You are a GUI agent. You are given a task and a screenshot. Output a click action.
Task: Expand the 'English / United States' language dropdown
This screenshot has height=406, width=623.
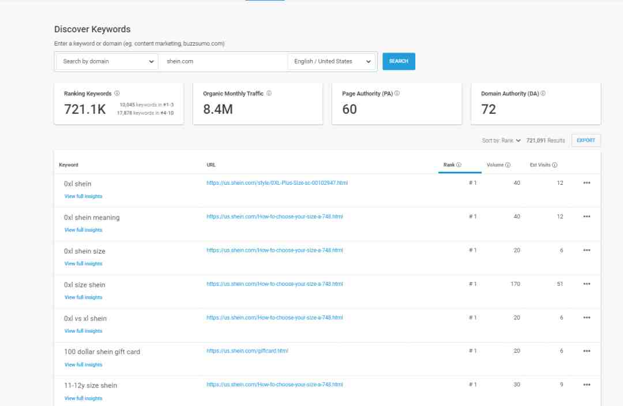(x=332, y=62)
